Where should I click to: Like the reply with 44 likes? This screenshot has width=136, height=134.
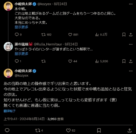70,61
